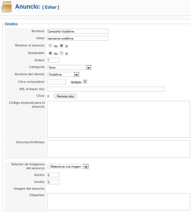
Task: Click the Descripción/Notas text area
Action: coord(119,149)
